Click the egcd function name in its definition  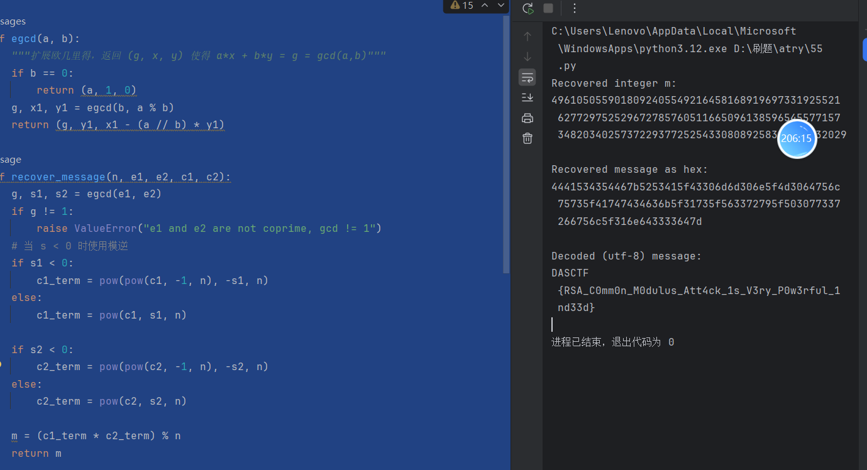point(24,39)
